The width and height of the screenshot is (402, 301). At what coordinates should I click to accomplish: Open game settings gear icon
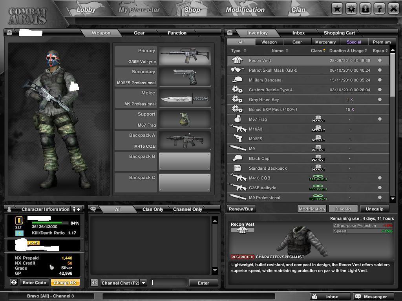[x=351, y=9]
